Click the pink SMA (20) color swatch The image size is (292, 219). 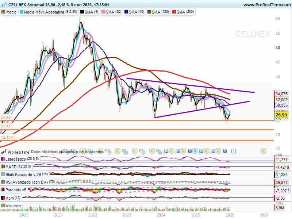click(103, 12)
